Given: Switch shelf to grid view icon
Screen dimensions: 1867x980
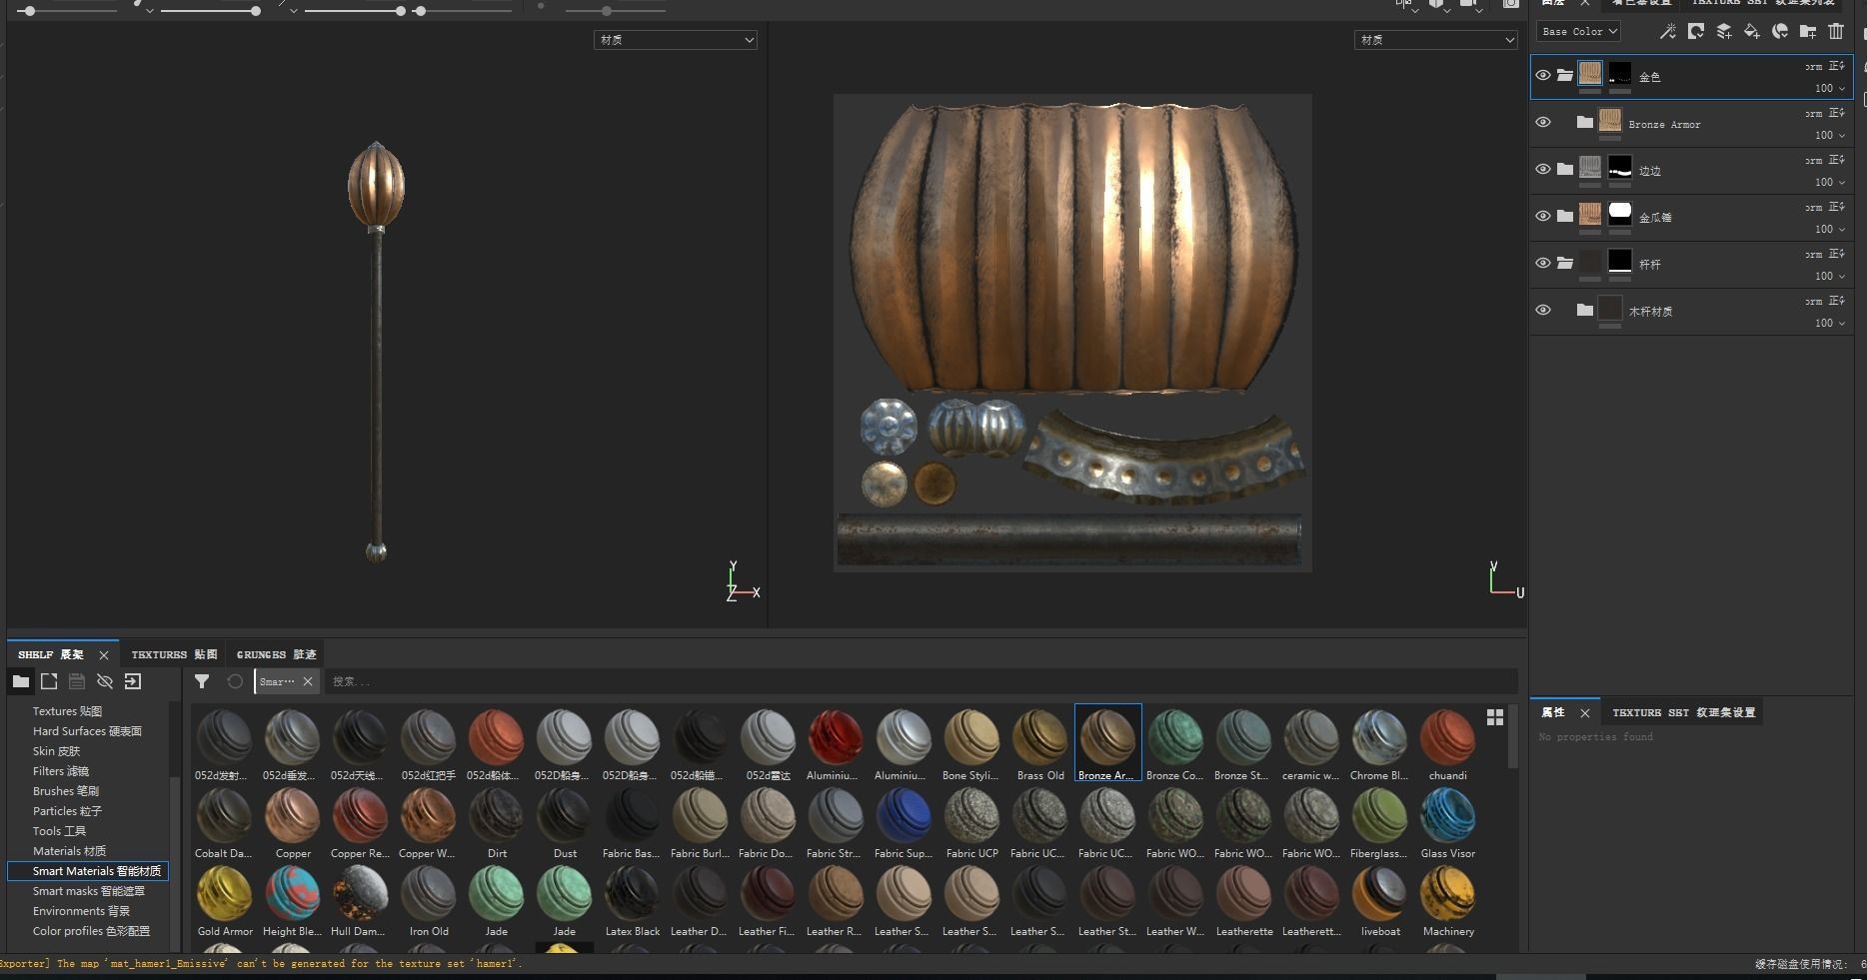Looking at the screenshot, I should pos(1495,717).
